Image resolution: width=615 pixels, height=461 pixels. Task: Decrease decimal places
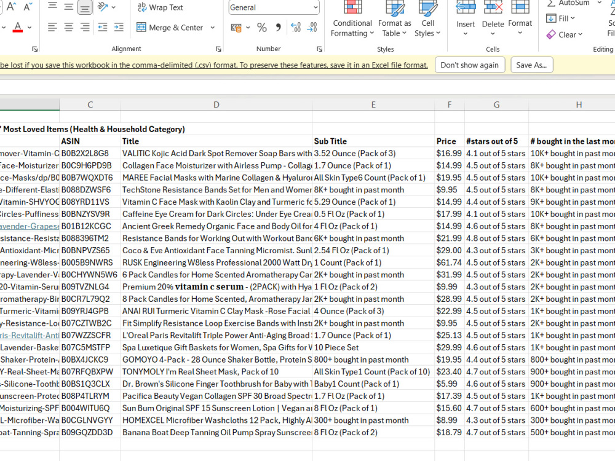click(x=312, y=28)
